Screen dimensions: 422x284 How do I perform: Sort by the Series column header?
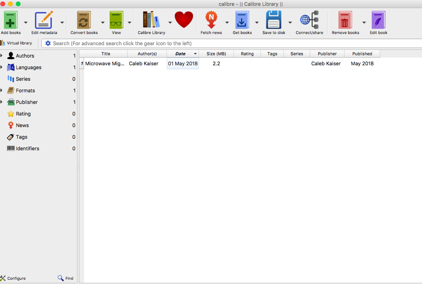click(x=297, y=54)
